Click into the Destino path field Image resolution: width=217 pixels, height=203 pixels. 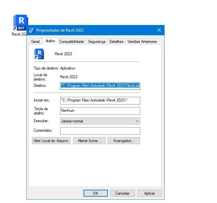coord(100,86)
